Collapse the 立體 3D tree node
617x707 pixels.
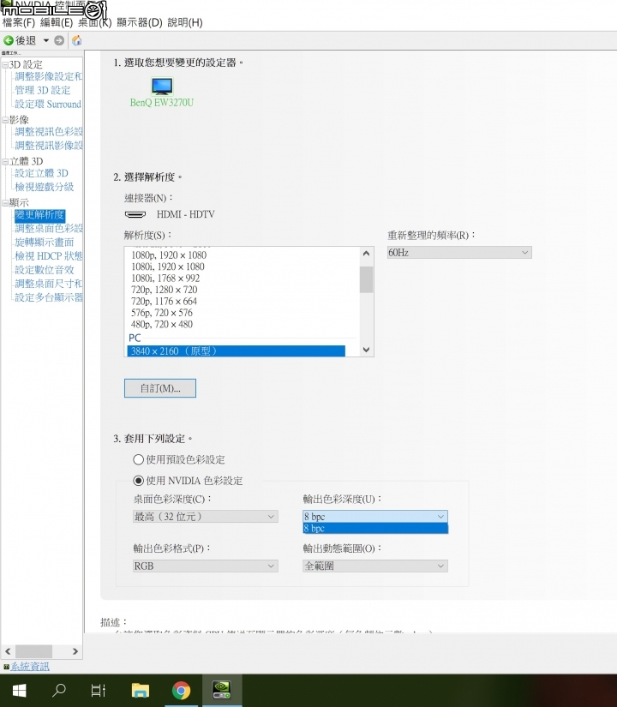[x=5, y=161]
